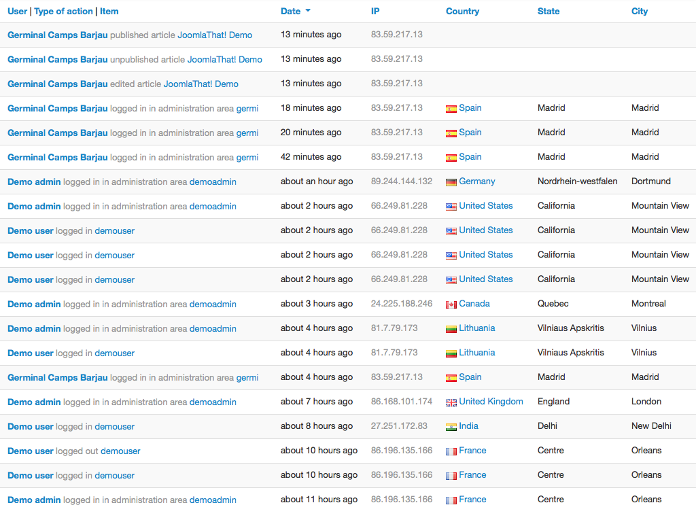
Task: Open the Demo admin user in the Canada row
Action: [34, 304]
